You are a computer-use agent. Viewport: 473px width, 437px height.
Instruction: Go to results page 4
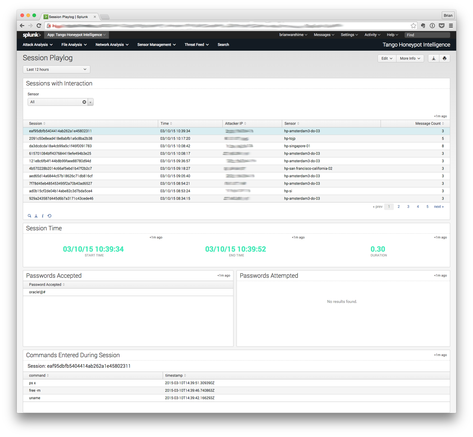418,207
